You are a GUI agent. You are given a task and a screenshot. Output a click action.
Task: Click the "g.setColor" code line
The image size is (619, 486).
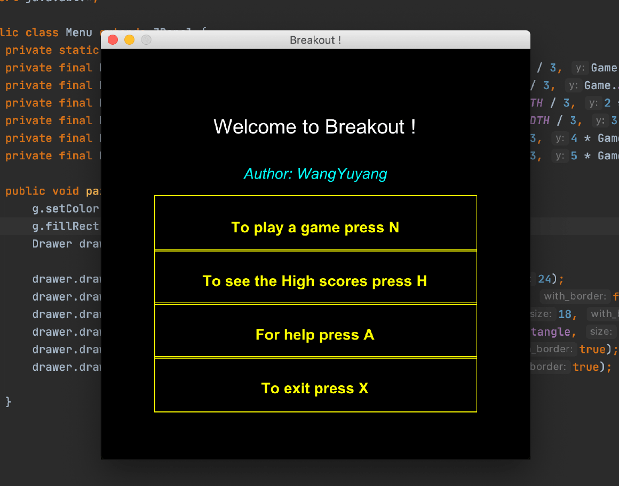point(66,208)
